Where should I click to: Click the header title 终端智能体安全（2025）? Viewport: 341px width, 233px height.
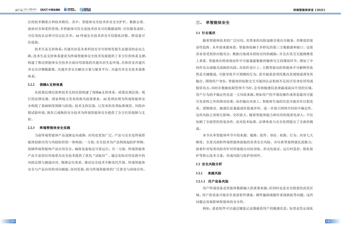pos(309,10)
